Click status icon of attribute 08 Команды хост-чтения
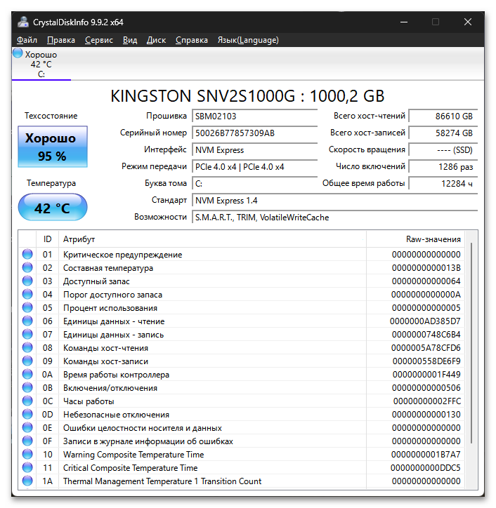496x508 pixels. (27, 347)
